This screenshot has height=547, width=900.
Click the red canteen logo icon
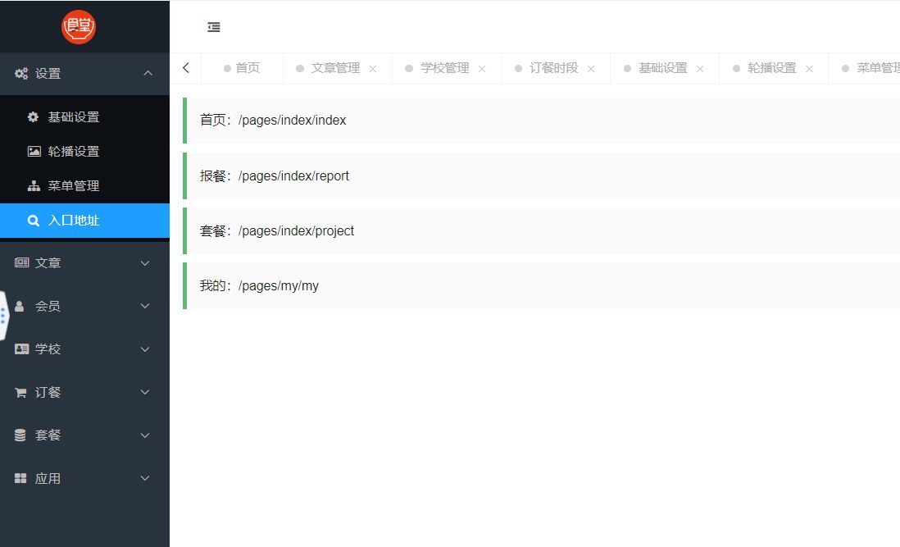pos(79,27)
